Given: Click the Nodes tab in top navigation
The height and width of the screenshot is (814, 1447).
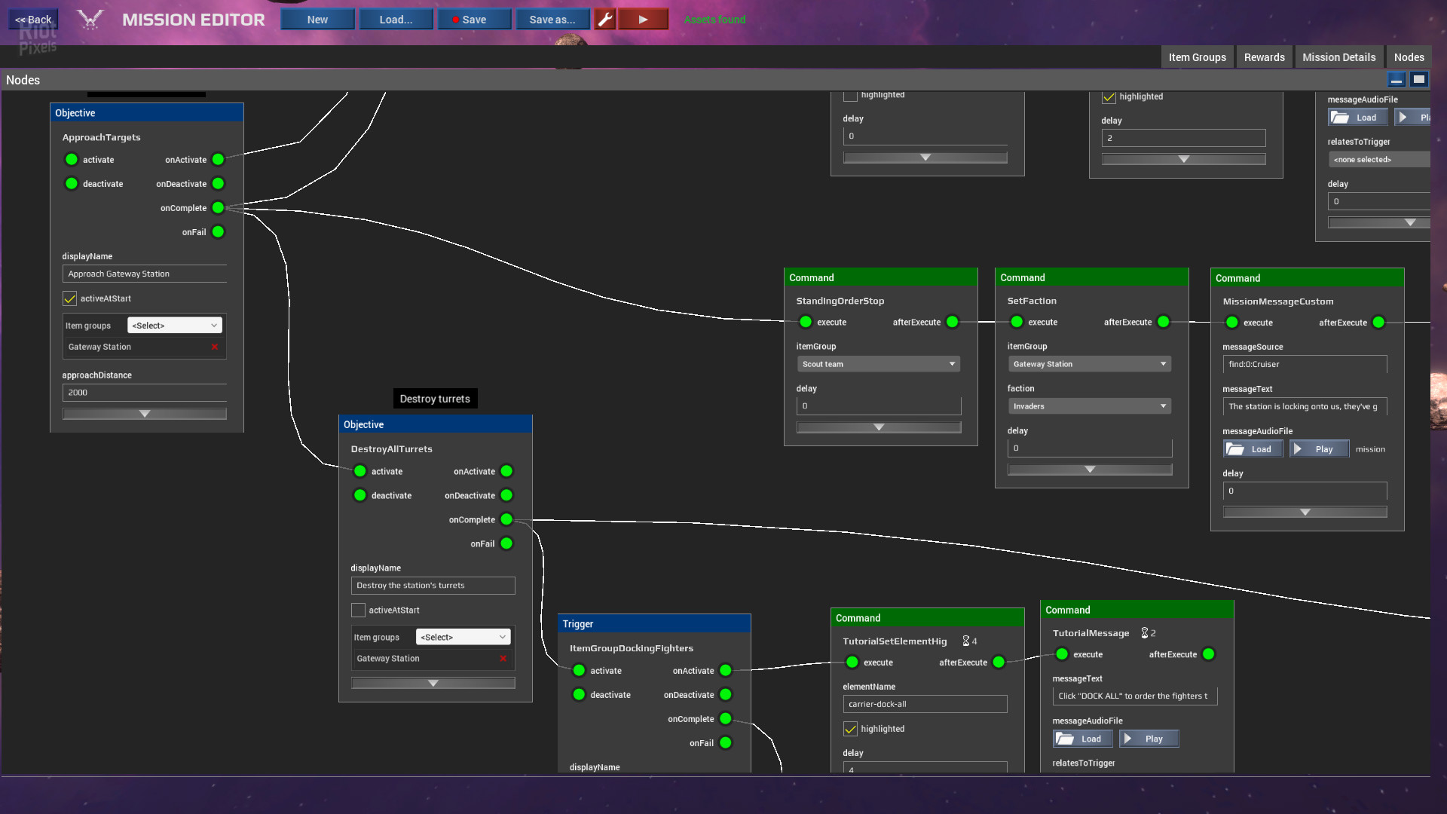Looking at the screenshot, I should point(1409,57).
